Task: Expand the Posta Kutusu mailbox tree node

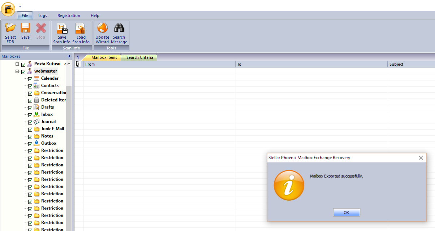Action: [x=17, y=64]
